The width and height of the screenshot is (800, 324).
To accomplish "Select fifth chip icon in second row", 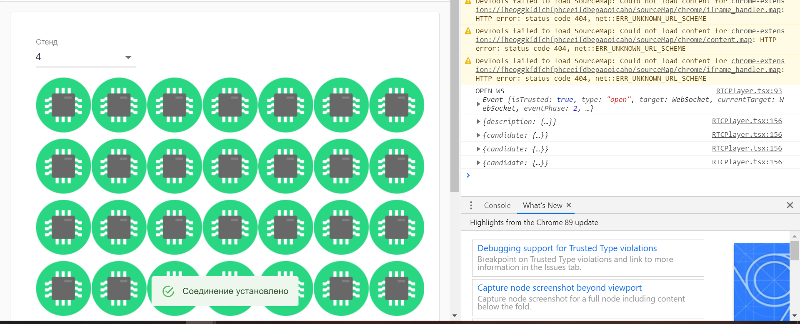I will coord(285,166).
